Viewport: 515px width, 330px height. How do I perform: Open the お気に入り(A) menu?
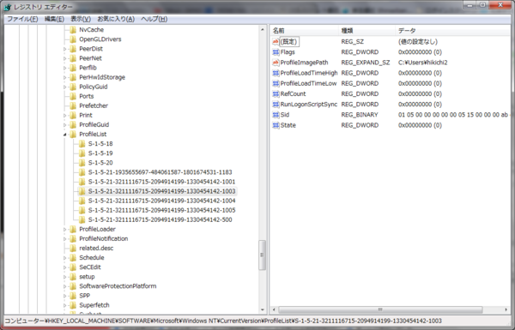pyautogui.click(x=116, y=19)
